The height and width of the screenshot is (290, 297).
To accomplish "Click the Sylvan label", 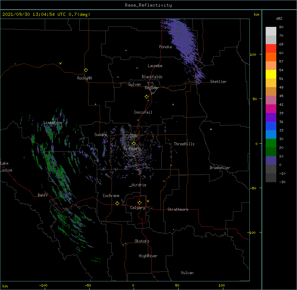I will pos(134,84).
